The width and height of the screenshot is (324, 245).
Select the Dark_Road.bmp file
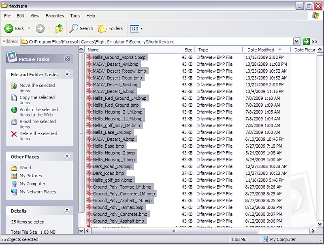point(108,173)
